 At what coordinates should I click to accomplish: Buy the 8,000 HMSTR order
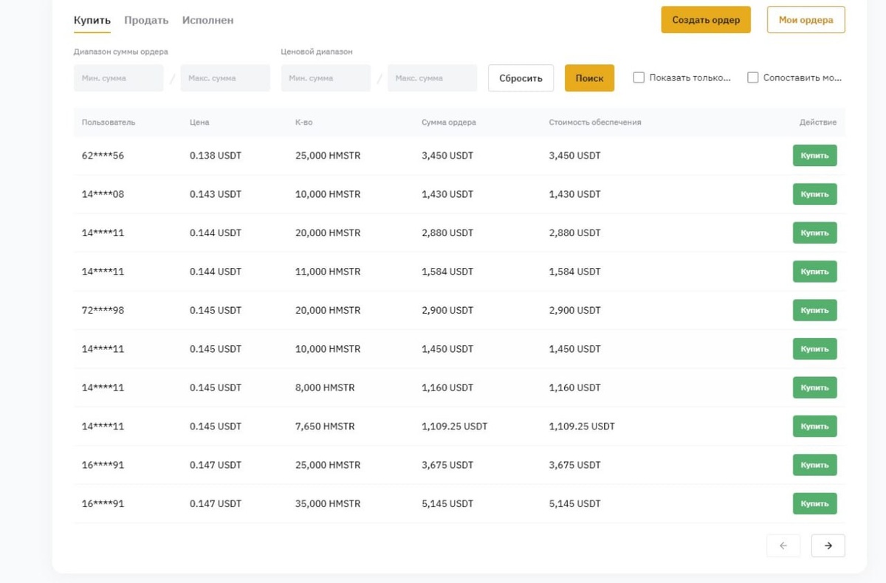814,387
